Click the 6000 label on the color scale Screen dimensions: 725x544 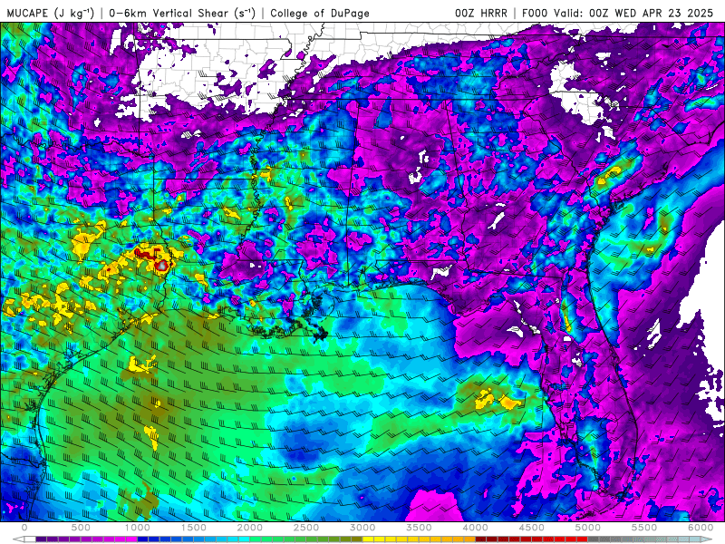pyautogui.click(x=701, y=528)
